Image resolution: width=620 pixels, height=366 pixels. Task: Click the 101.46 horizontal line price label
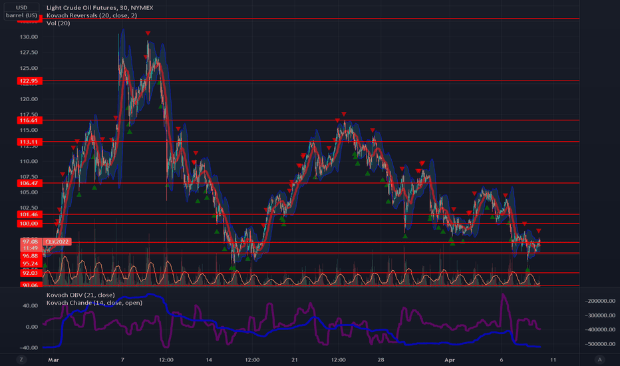[x=30, y=214]
